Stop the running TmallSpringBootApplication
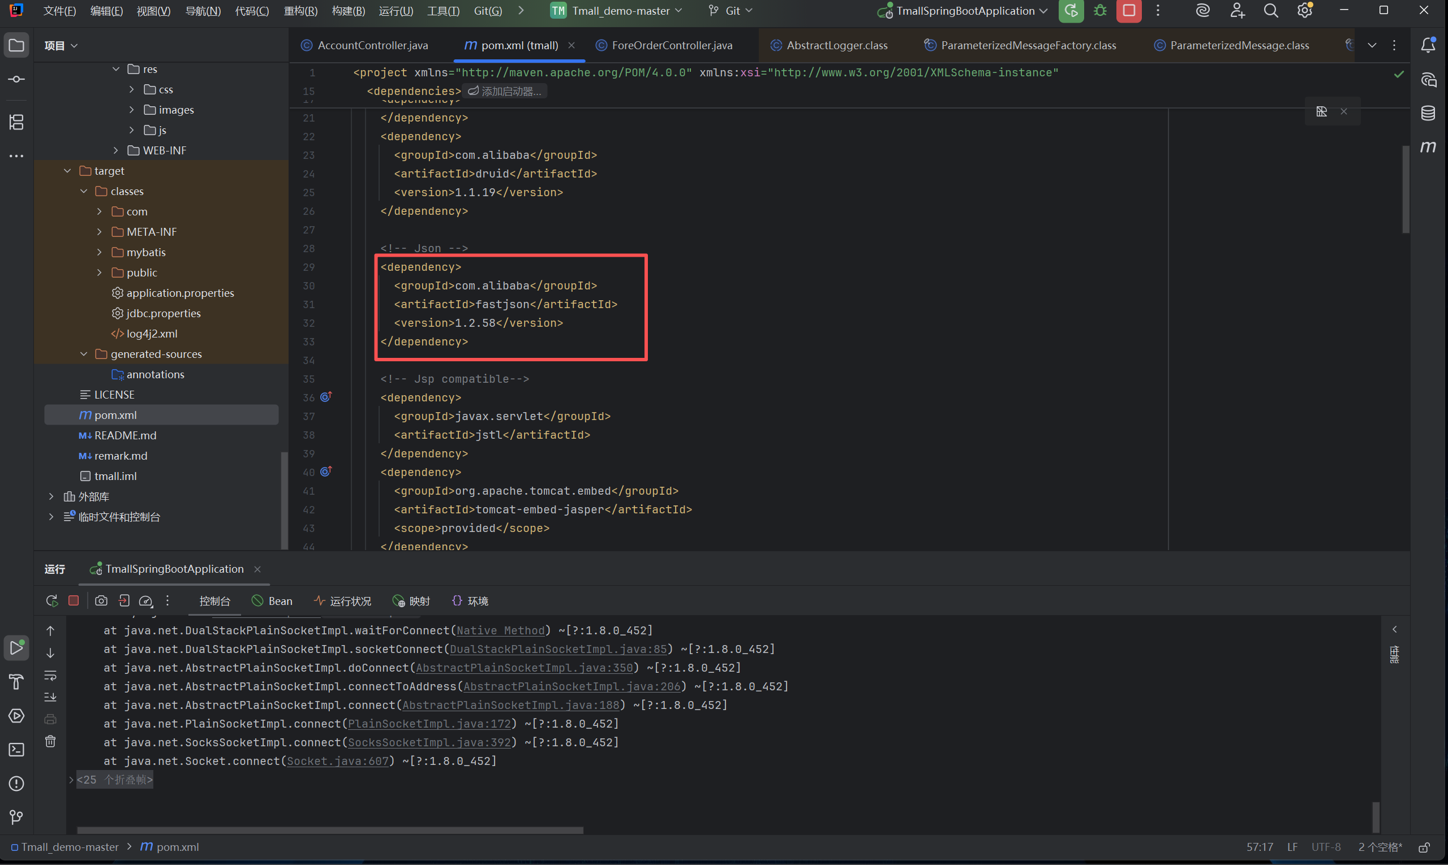 click(1129, 11)
